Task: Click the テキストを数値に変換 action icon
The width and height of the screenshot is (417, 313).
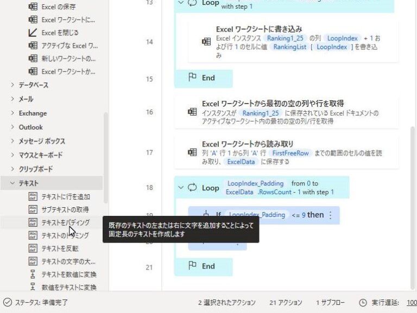Action: point(33,274)
